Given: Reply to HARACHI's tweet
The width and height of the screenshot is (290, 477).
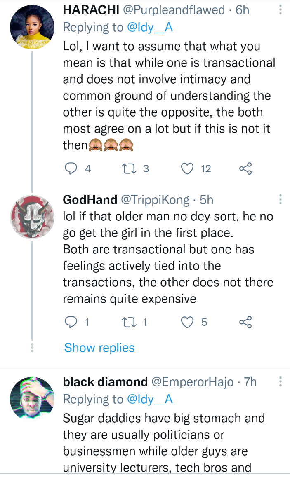Looking at the screenshot, I should click(72, 168).
